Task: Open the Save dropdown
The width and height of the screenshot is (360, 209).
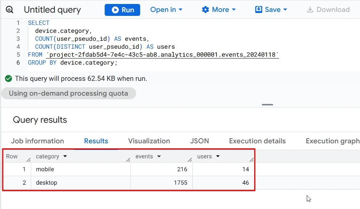Action: coord(271,10)
